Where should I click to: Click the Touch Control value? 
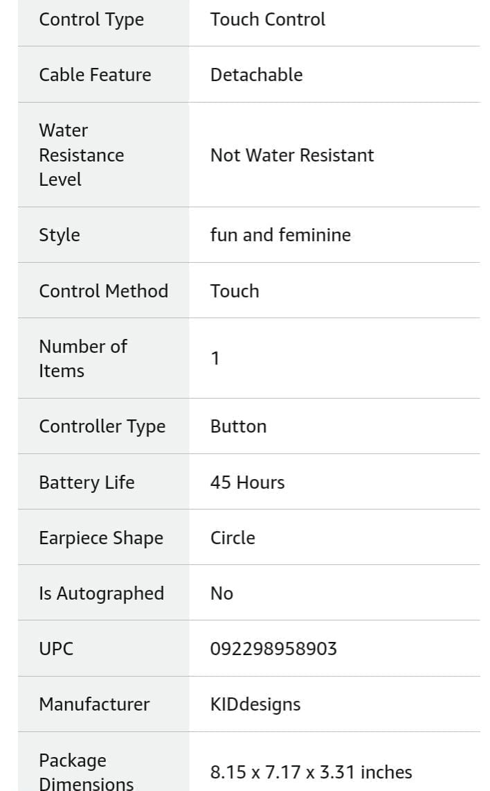(267, 19)
